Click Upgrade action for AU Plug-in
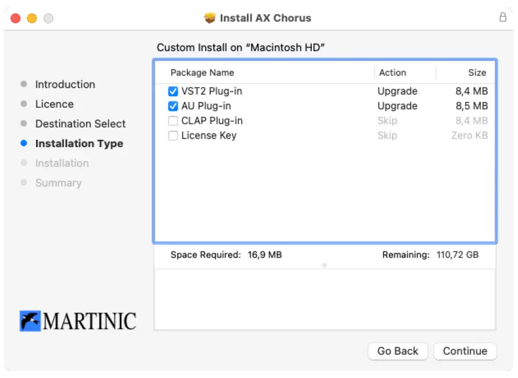This screenshot has width=518, height=378. coord(397,106)
